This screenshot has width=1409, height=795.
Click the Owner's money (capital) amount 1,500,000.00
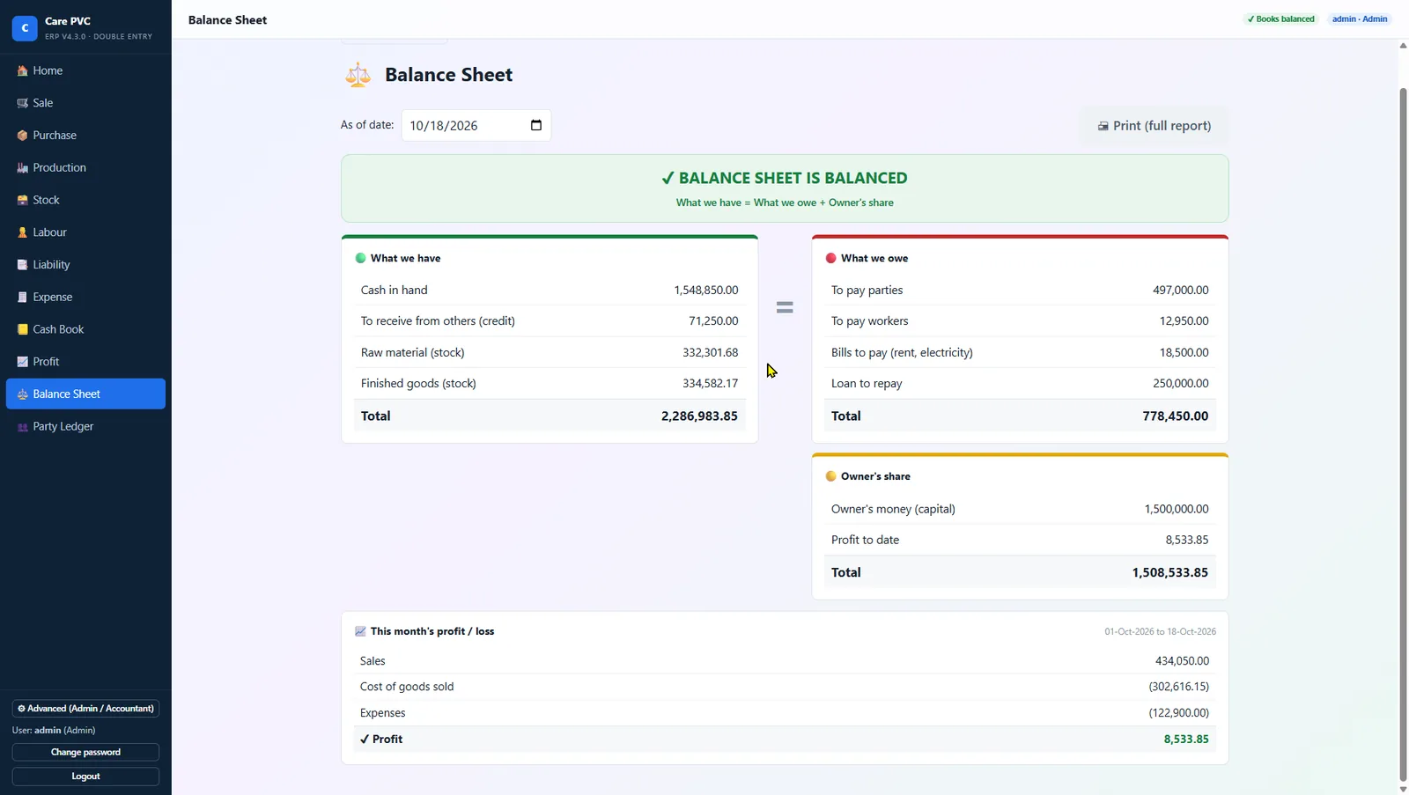coord(1177,509)
